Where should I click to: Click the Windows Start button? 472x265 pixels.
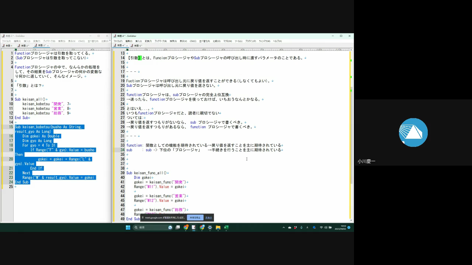(128, 227)
